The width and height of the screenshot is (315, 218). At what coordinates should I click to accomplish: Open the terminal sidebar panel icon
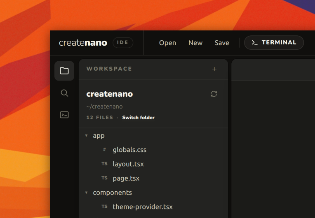click(64, 115)
